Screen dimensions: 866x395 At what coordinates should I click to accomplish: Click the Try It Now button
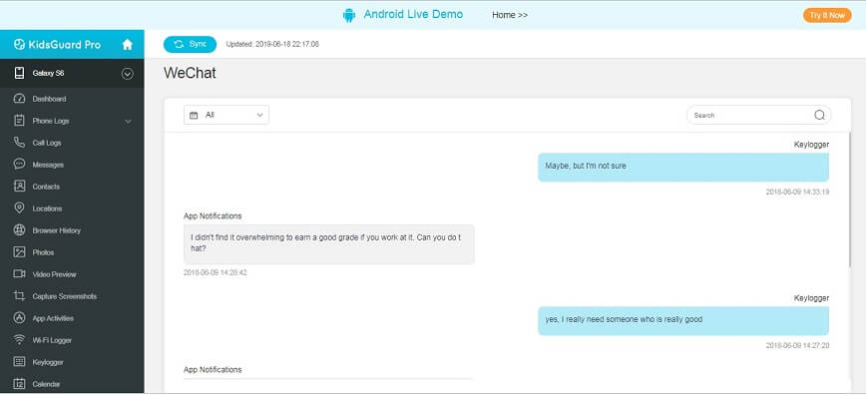coord(827,16)
